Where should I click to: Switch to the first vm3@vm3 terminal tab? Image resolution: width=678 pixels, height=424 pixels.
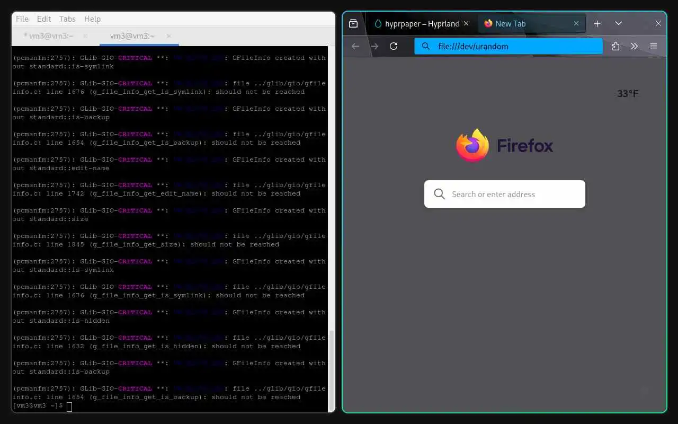pyautogui.click(x=49, y=36)
